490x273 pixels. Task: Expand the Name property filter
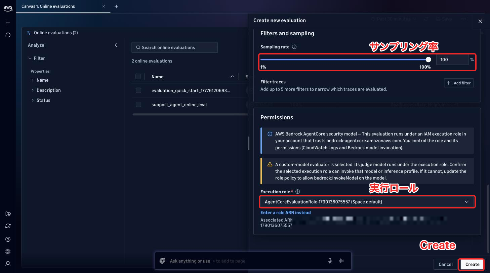tap(33, 80)
